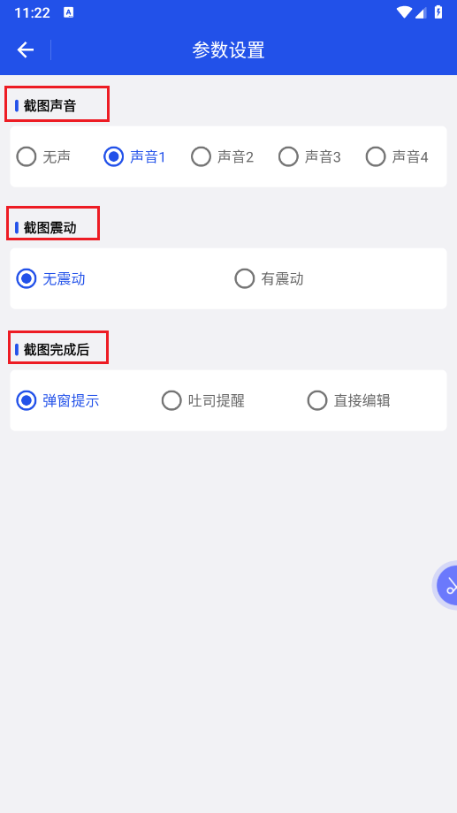457x813 pixels.
Task: Tap the cellular signal icon
Action: tap(420, 13)
